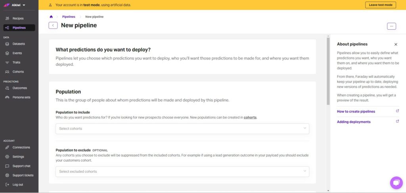
Task: Open the Connections plug icon
Action: (7, 147)
